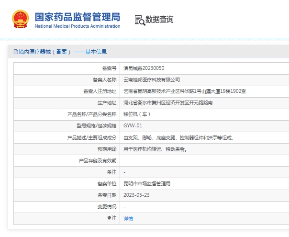Click the 备案人名称 label
Image resolution: width=289 pixels, height=237 pixels.
tap(104, 80)
